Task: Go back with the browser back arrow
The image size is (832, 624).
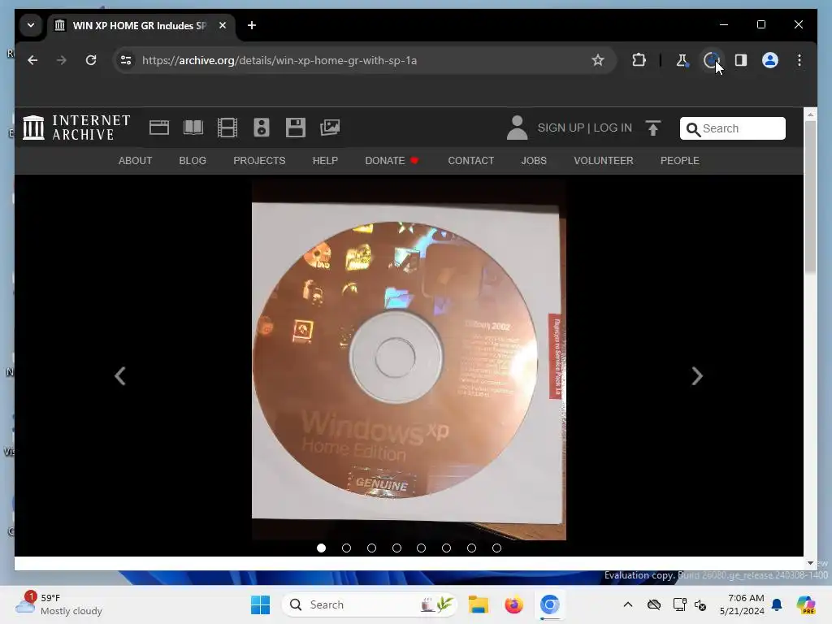Action: (x=32, y=60)
